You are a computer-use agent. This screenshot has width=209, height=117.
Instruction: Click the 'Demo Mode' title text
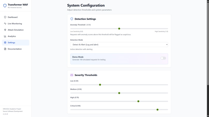pos(78,57)
